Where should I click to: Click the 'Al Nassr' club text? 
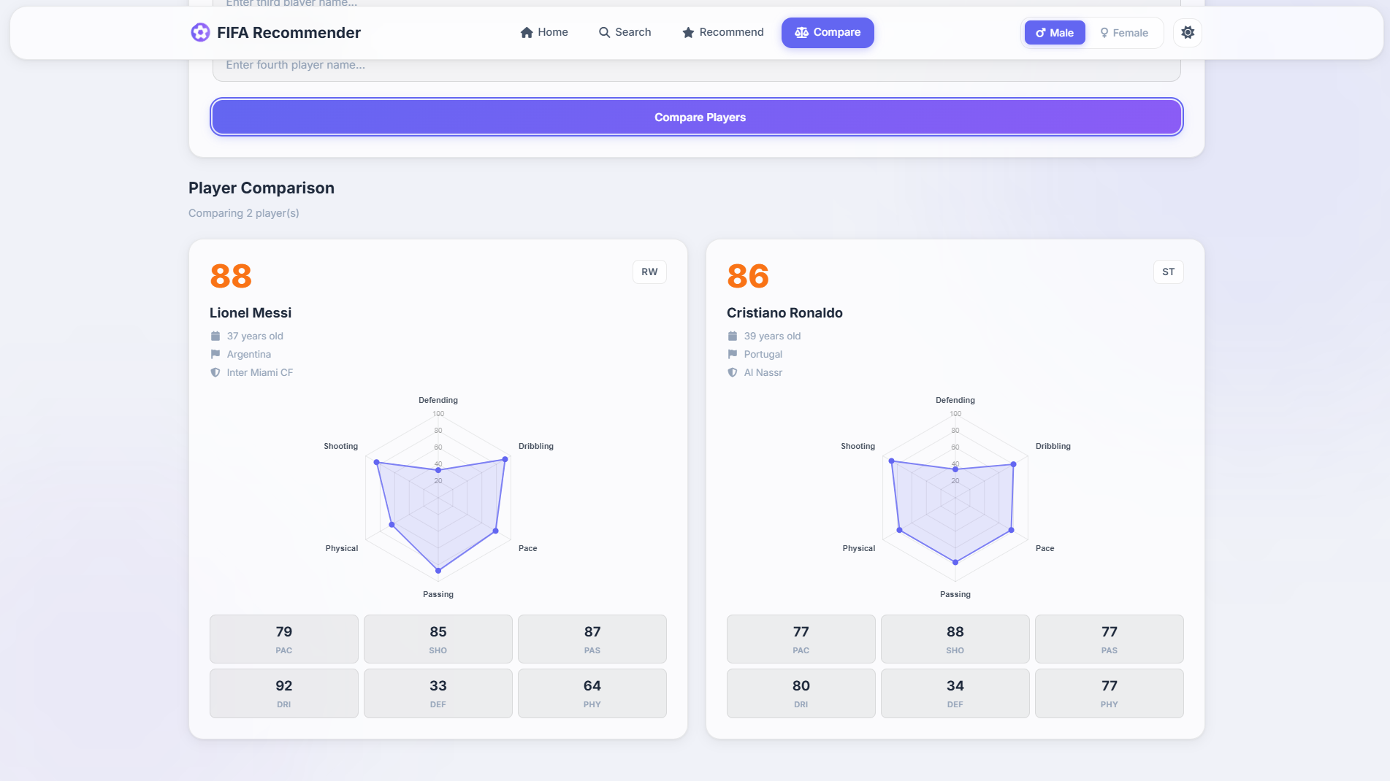763,372
